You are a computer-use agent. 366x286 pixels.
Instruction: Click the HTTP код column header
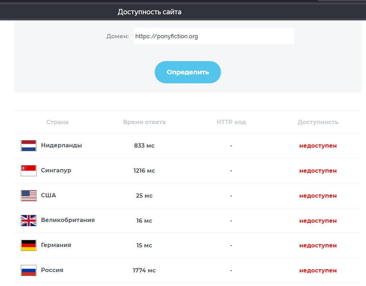[231, 122]
